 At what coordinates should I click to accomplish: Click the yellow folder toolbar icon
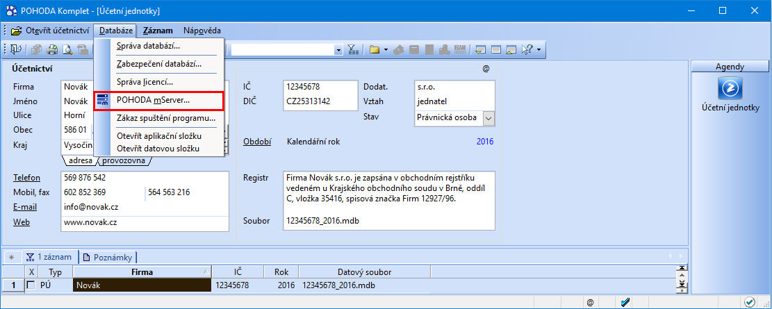[x=375, y=49]
